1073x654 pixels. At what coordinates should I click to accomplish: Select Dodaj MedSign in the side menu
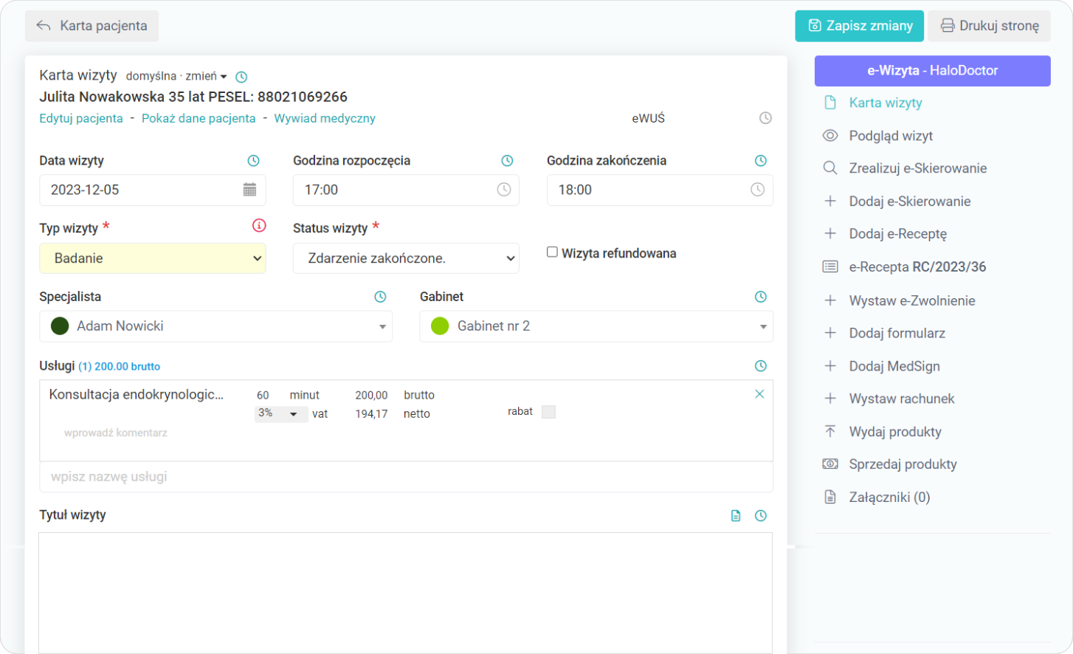894,366
